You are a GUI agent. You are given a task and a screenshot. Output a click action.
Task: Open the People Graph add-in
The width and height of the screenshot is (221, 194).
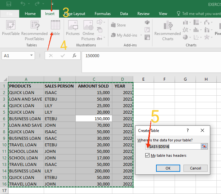pos(147,38)
